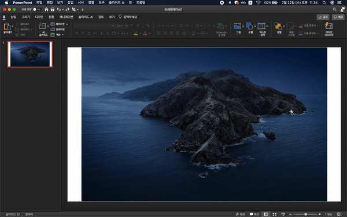Click the Text Box (텍스트 상자) icon
347x217 pixels.
(261, 26)
